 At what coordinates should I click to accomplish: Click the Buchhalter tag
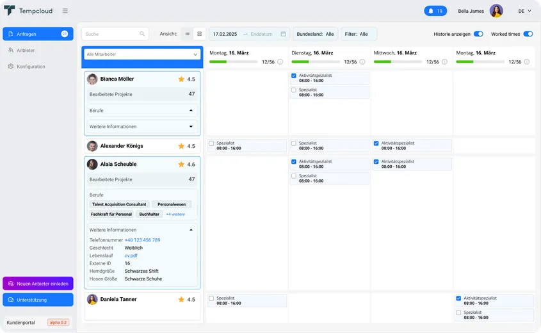pyautogui.click(x=149, y=215)
